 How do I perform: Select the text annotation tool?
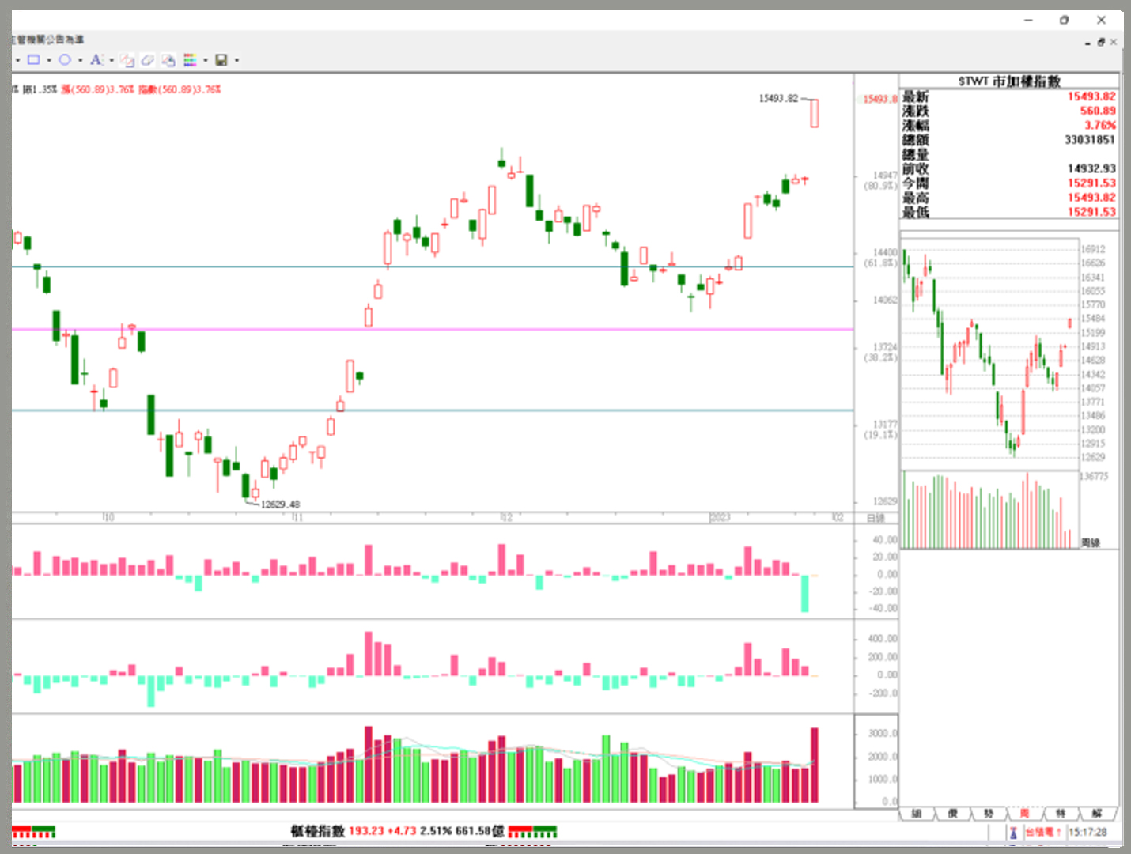pos(96,60)
